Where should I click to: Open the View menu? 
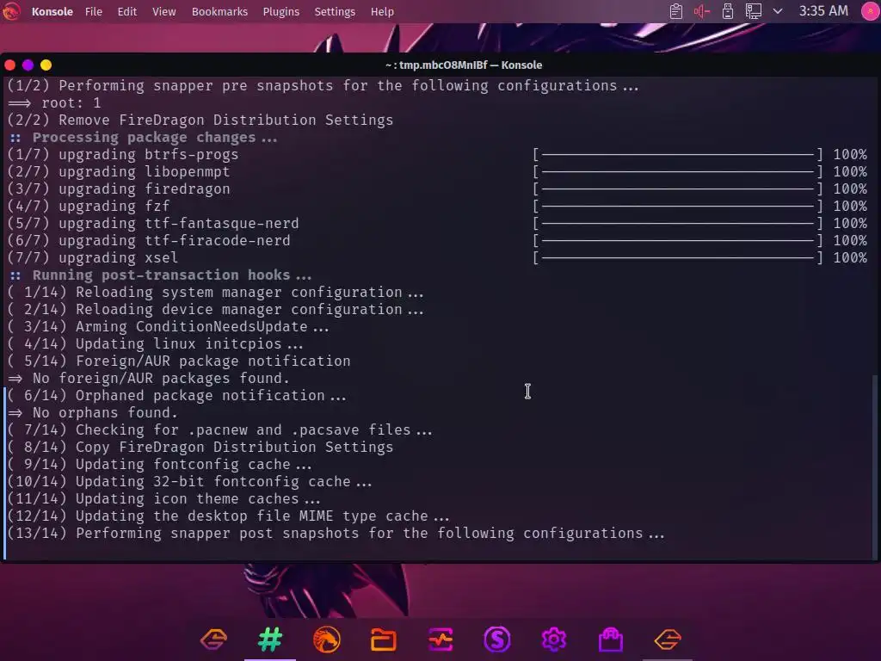164,12
